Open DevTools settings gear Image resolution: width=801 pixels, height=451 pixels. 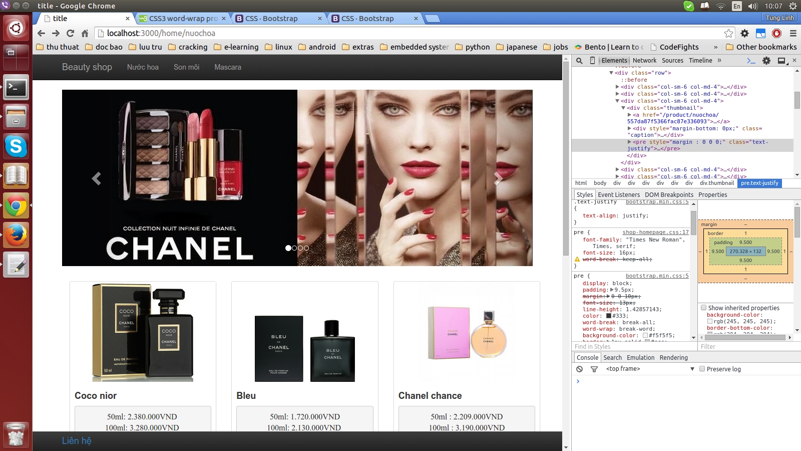[766, 61]
